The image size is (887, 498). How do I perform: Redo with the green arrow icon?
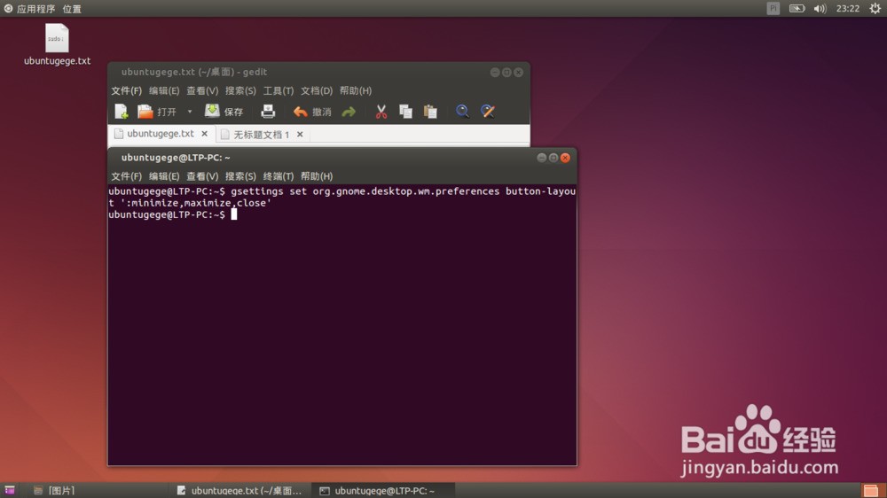(349, 112)
